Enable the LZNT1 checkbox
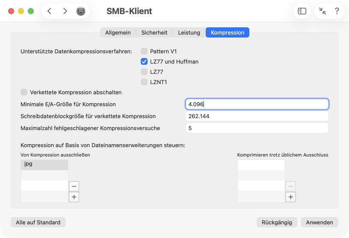The image size is (349, 238). point(144,82)
